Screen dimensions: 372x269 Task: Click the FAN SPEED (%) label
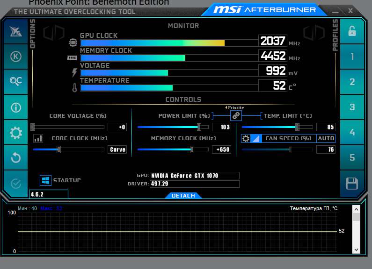pyautogui.click(x=288, y=138)
